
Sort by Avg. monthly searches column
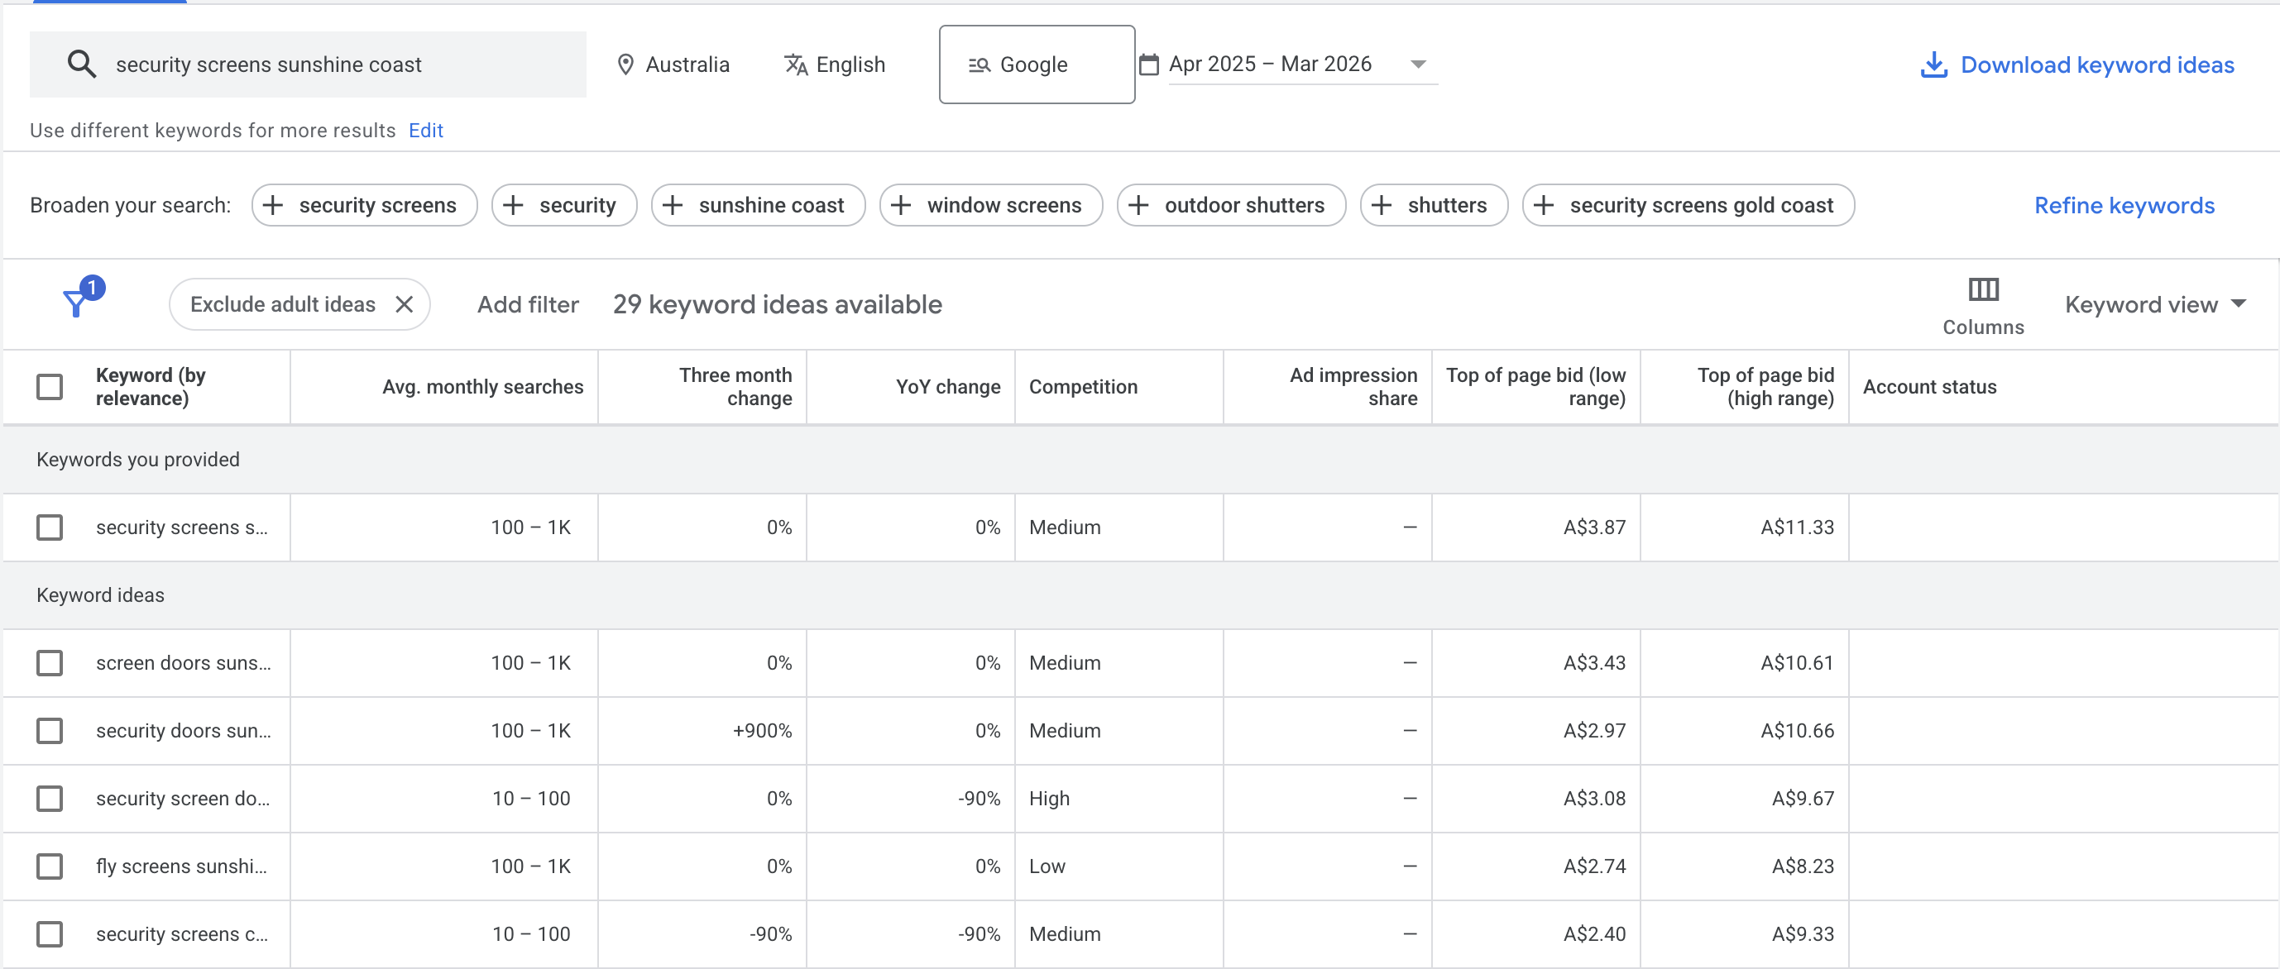pyautogui.click(x=482, y=387)
